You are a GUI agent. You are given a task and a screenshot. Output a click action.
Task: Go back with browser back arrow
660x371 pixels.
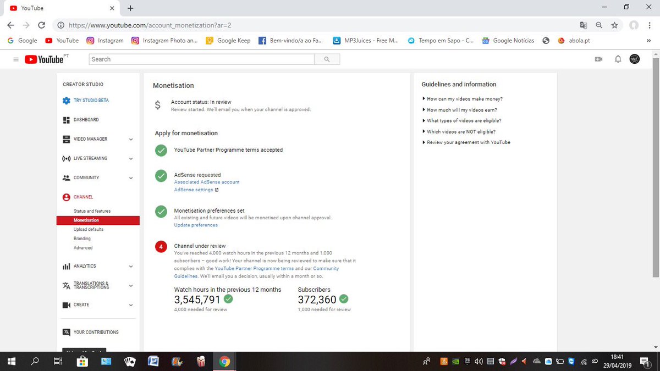tap(11, 25)
